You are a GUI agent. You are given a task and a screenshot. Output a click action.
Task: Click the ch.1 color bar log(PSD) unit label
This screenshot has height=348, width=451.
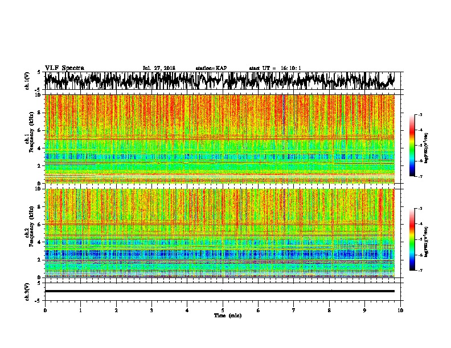427,148
